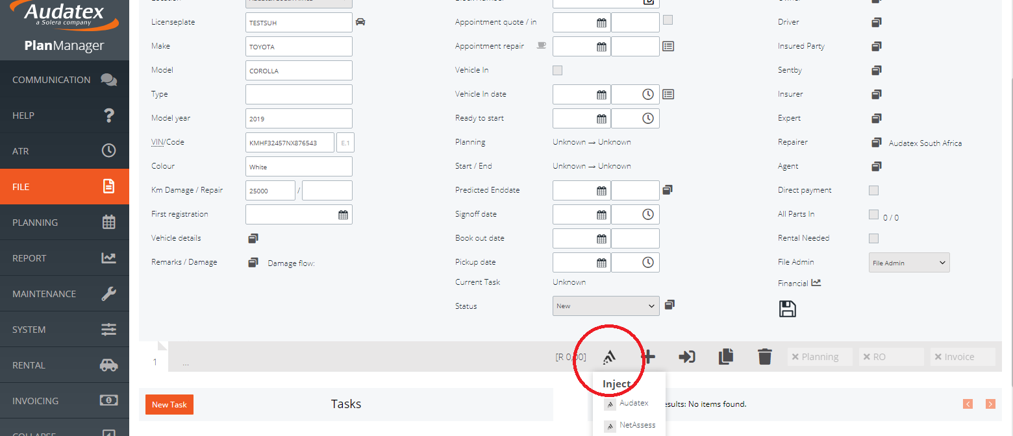
Task: Click the empty Type input field
Action: 299,94
